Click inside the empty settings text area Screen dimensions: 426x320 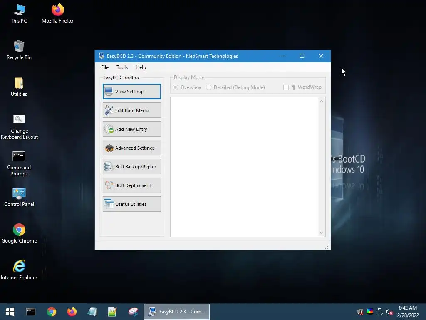point(245,167)
